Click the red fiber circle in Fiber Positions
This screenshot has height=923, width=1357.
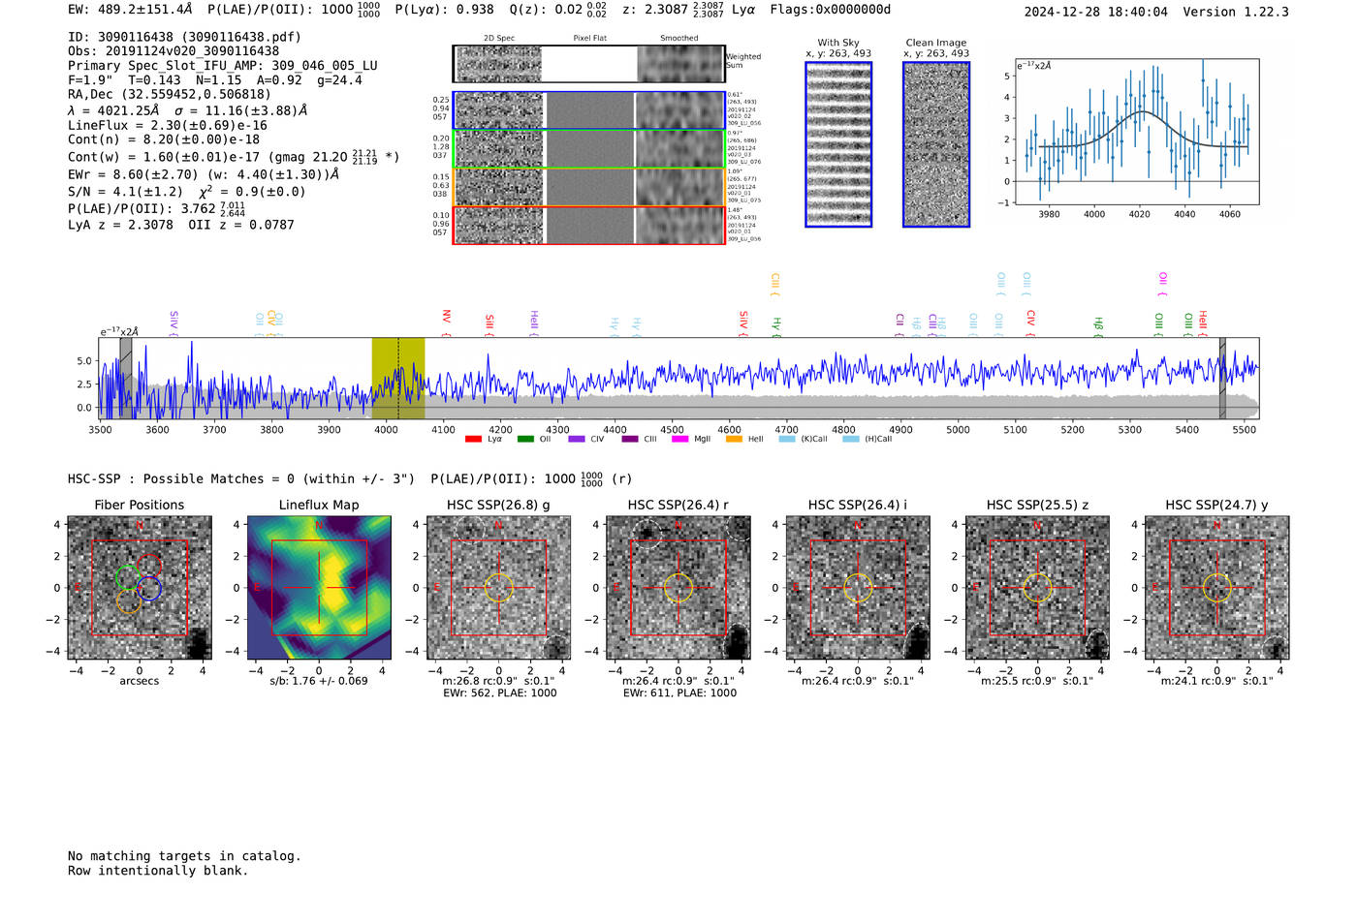click(x=149, y=565)
